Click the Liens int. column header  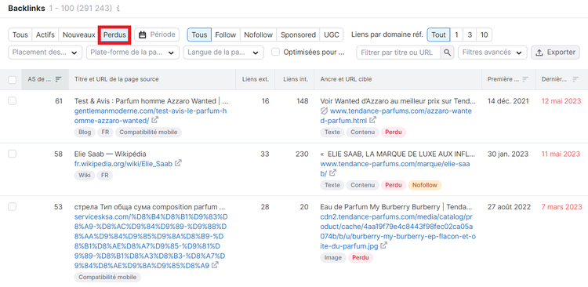click(296, 79)
